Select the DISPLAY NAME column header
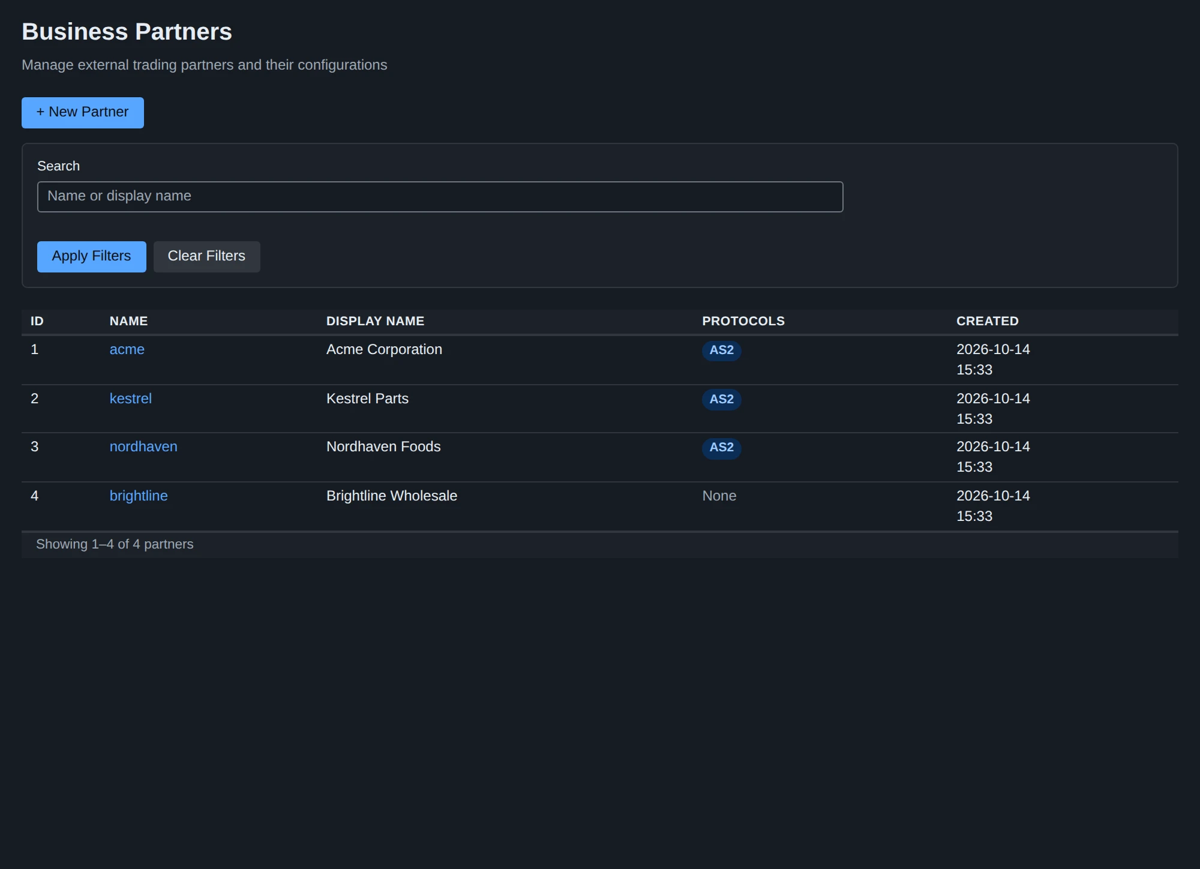 (375, 321)
